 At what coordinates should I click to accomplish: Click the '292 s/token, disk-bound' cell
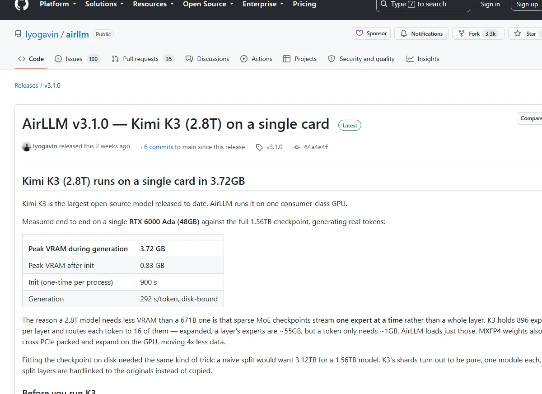tap(179, 299)
